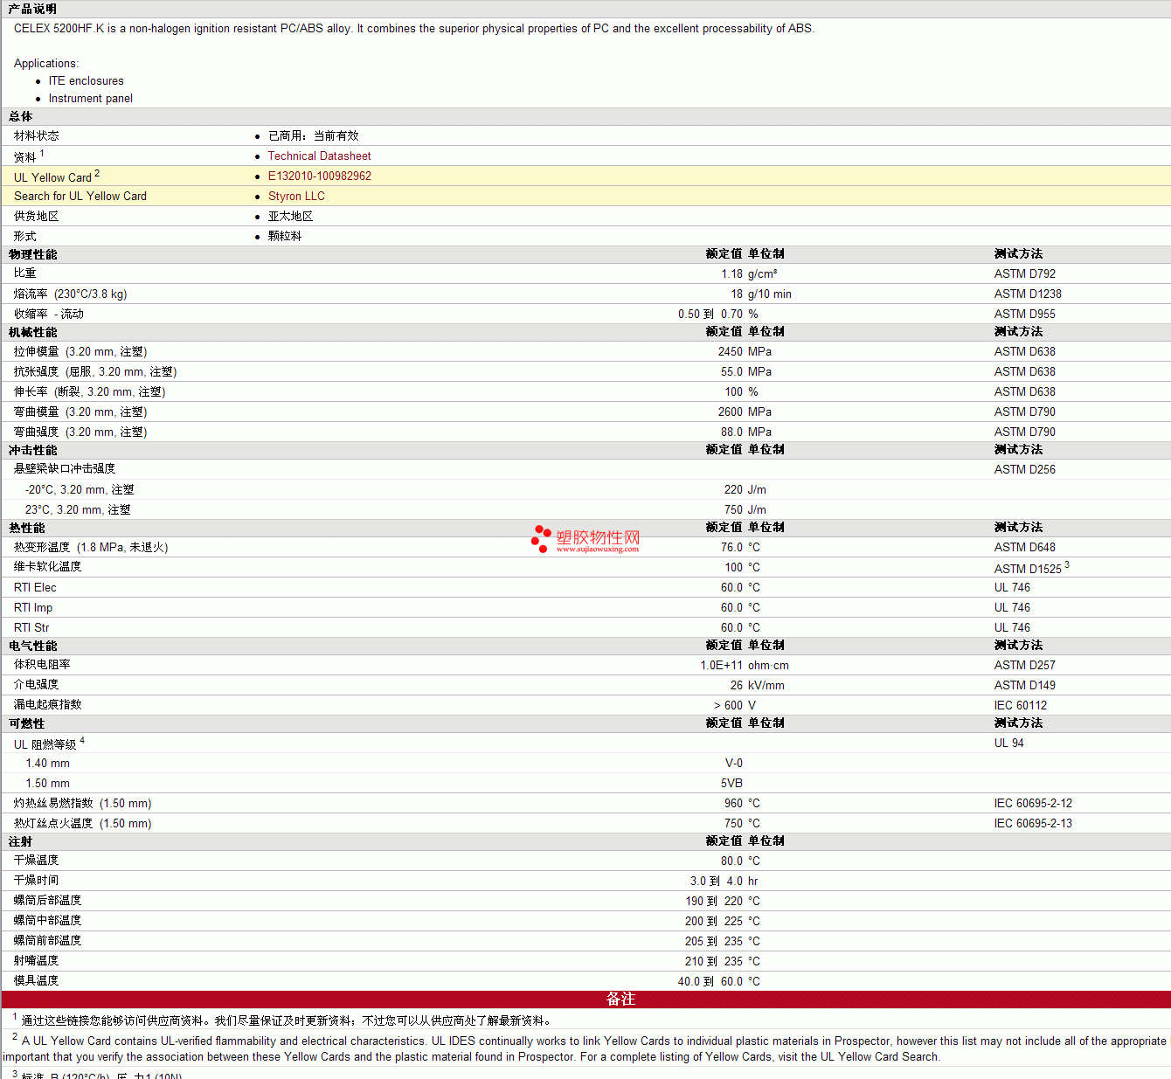Screen dimensions: 1171x1079
Task: Click the '1.40 mm' thickness label
Action: [47, 763]
